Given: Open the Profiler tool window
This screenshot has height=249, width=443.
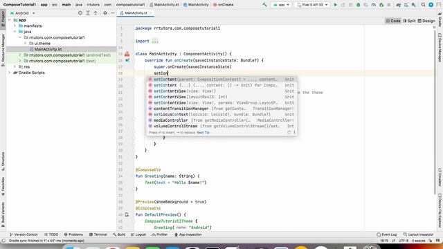Looking at the screenshot, I should tap(160, 234).
